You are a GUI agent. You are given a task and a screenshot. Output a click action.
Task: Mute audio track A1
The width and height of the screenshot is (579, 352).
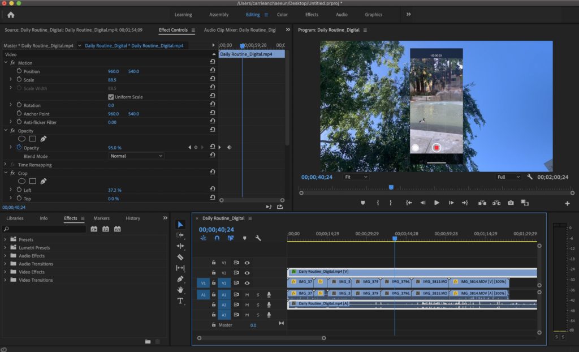click(x=247, y=295)
